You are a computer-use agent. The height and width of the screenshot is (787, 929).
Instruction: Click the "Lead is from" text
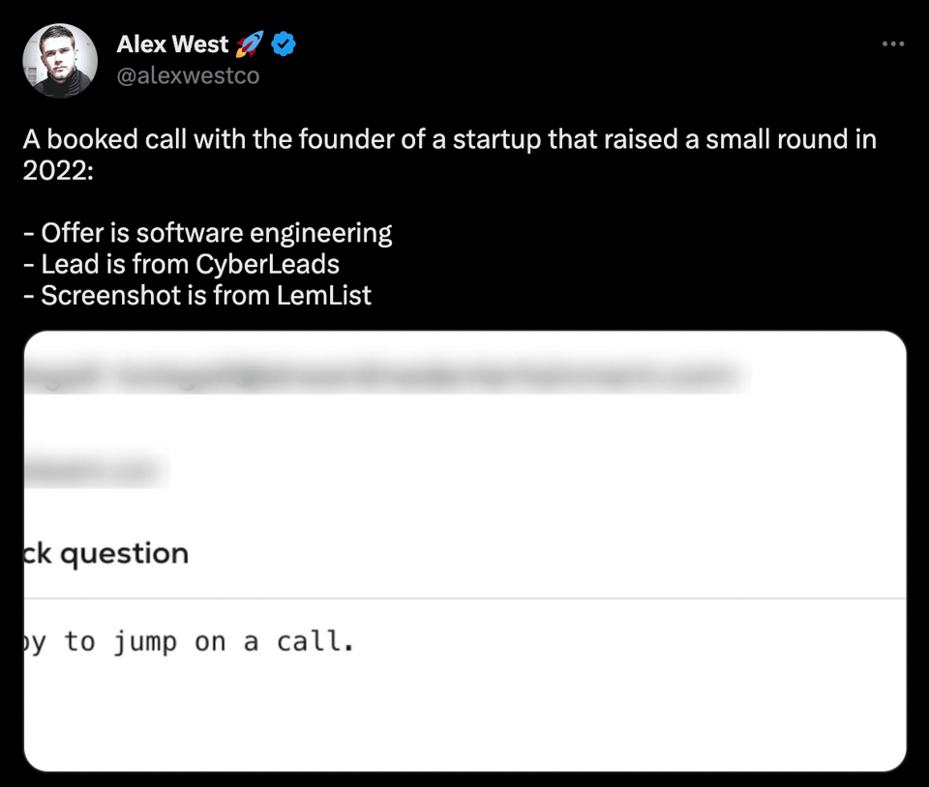[x=117, y=264]
